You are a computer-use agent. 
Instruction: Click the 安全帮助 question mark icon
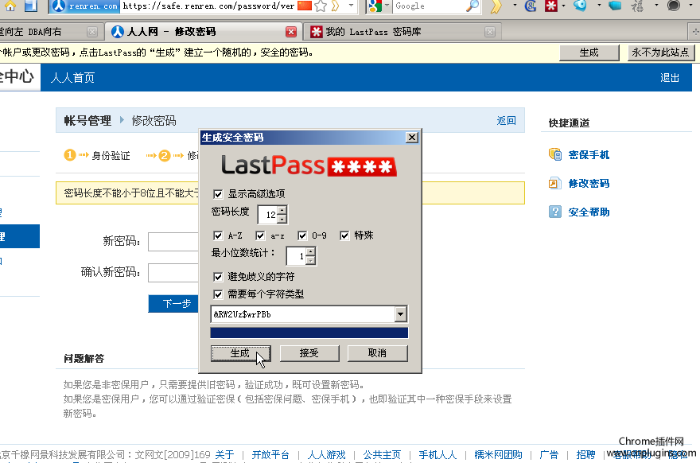point(555,212)
